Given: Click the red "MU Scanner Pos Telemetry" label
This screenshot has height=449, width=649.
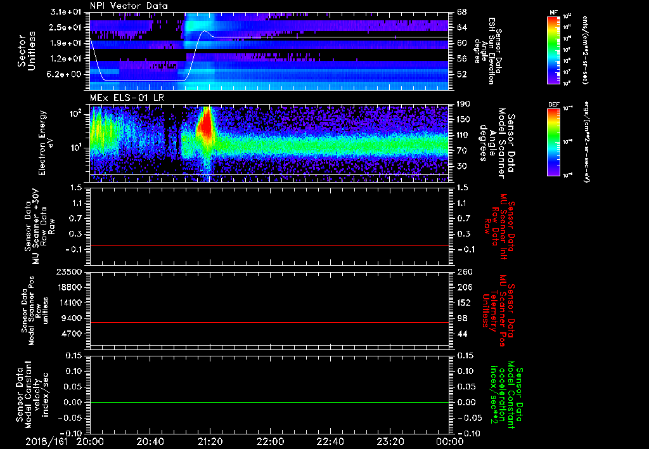Looking at the screenshot, I should tap(499, 311).
